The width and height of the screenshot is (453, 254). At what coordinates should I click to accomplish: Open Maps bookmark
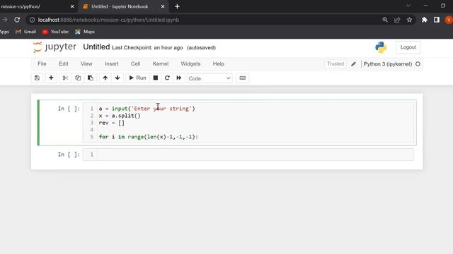point(85,32)
